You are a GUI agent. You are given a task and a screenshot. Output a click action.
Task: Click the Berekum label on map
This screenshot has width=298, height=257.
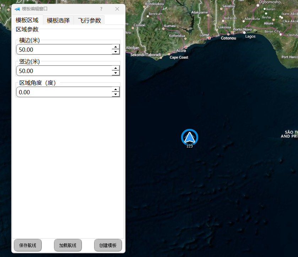point(156,14)
